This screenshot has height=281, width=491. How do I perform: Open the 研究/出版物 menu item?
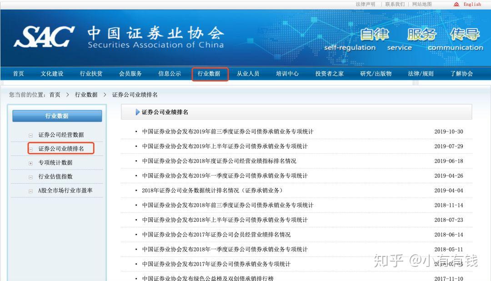[x=376, y=74]
